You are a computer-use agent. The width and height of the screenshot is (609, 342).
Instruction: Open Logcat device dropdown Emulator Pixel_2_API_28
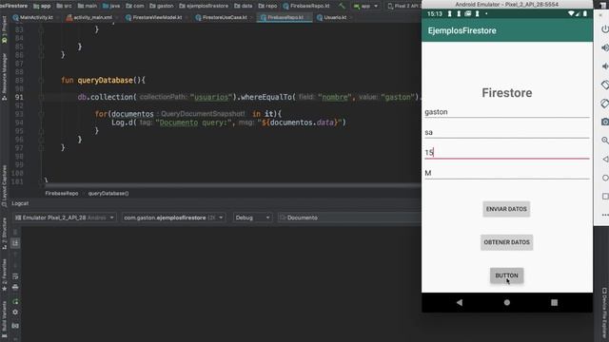click(x=64, y=218)
